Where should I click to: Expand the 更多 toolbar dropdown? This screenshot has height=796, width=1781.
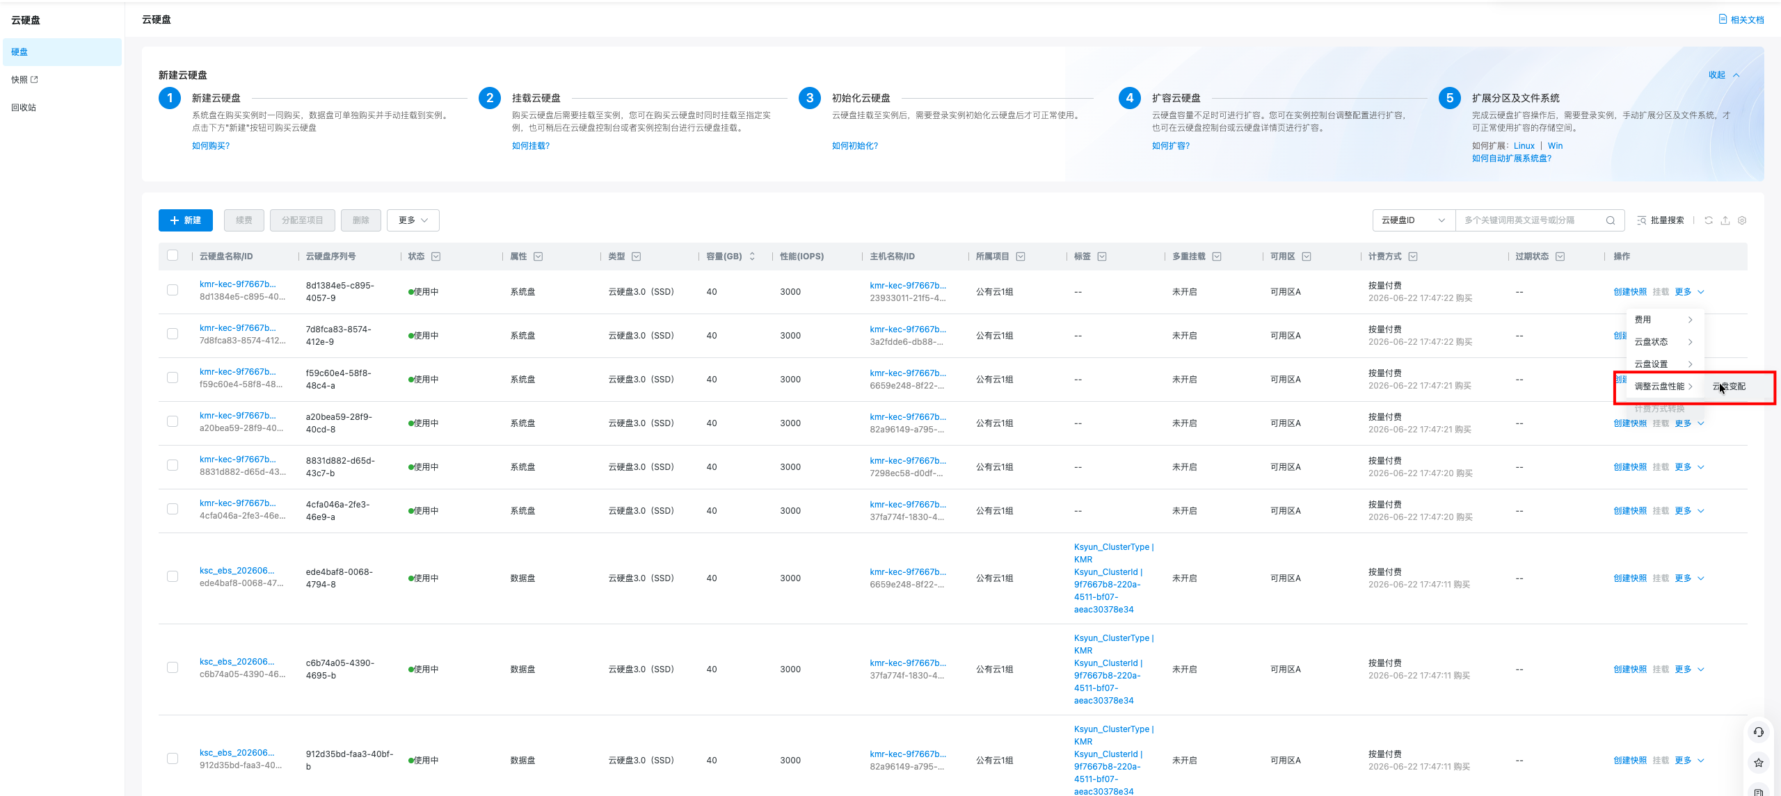coord(413,220)
